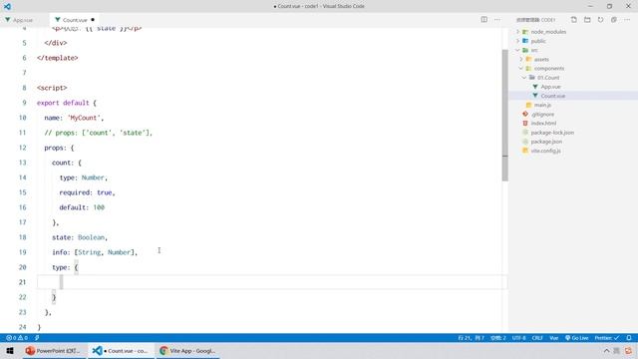Select Count.vue in the file tree
The width and height of the screenshot is (638, 359).
[552, 96]
